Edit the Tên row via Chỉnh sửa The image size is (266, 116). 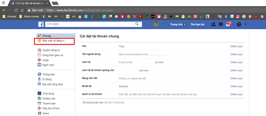point(236,46)
